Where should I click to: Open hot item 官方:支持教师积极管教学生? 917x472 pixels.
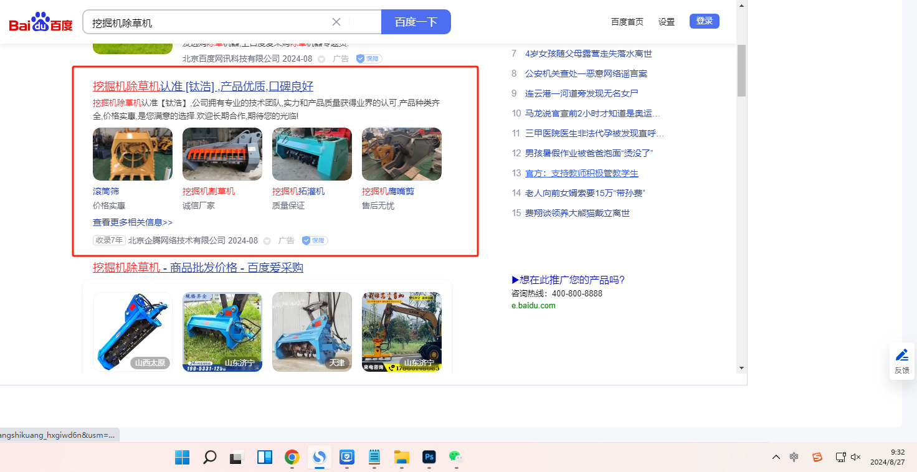coord(582,173)
